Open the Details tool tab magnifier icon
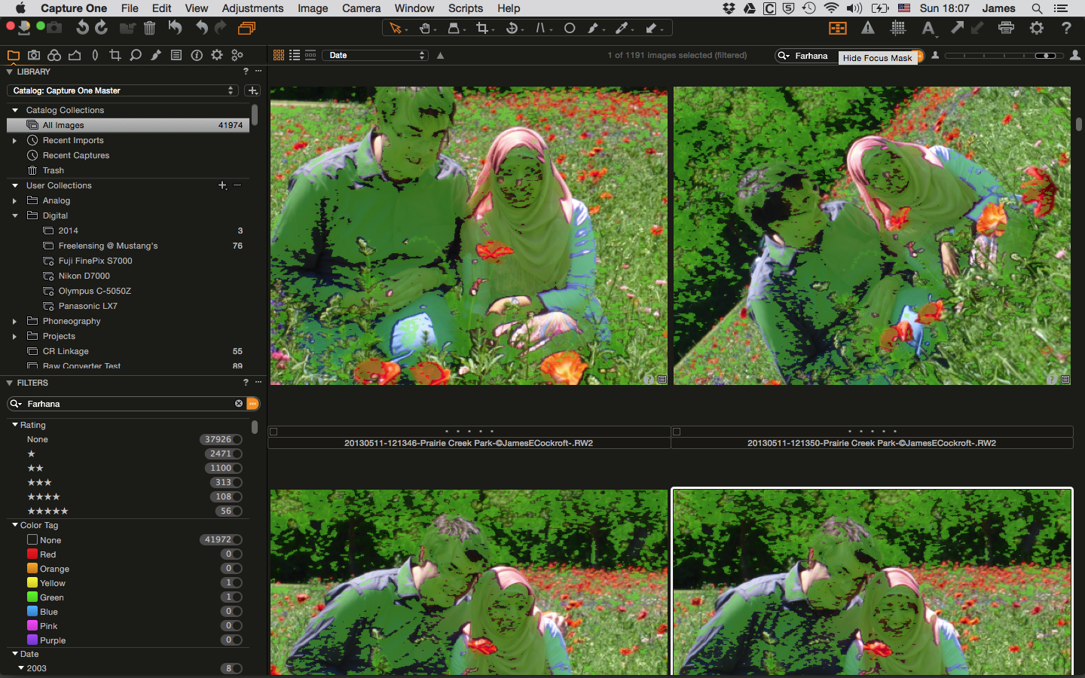Screen dimensions: 1085x678 click(136, 55)
